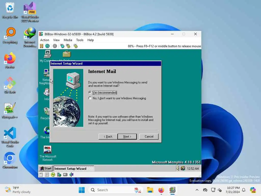Open the Visual Studio Code shortcut
The image size is (261, 196).
tap(10, 137)
